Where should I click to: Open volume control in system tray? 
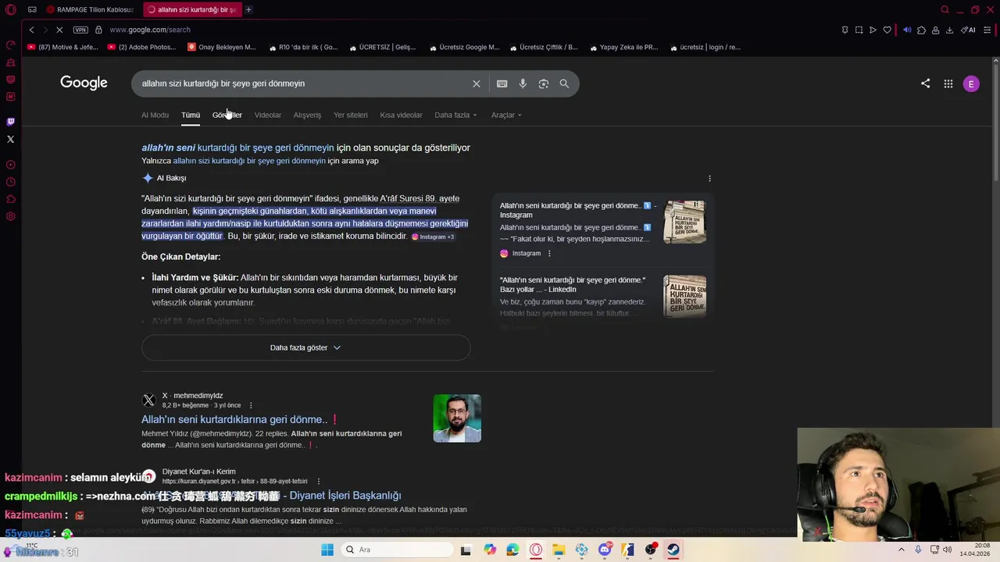(x=947, y=550)
